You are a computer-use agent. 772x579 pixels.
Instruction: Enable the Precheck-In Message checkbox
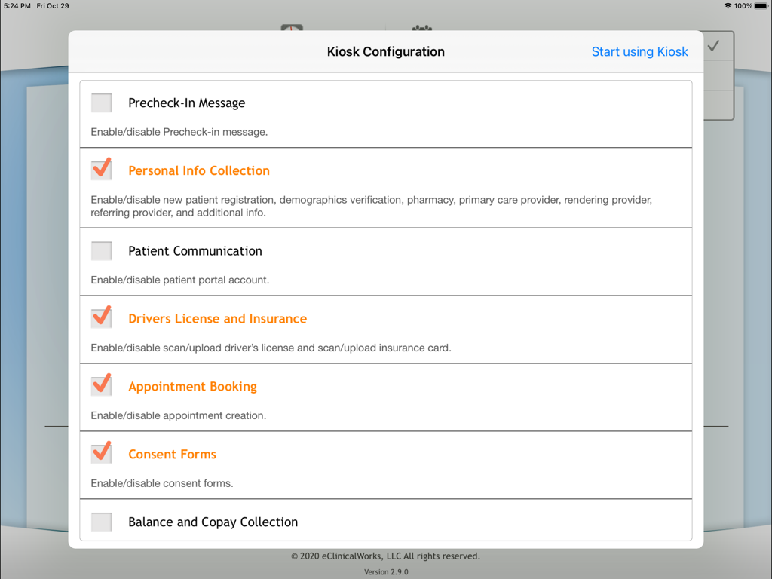101,103
